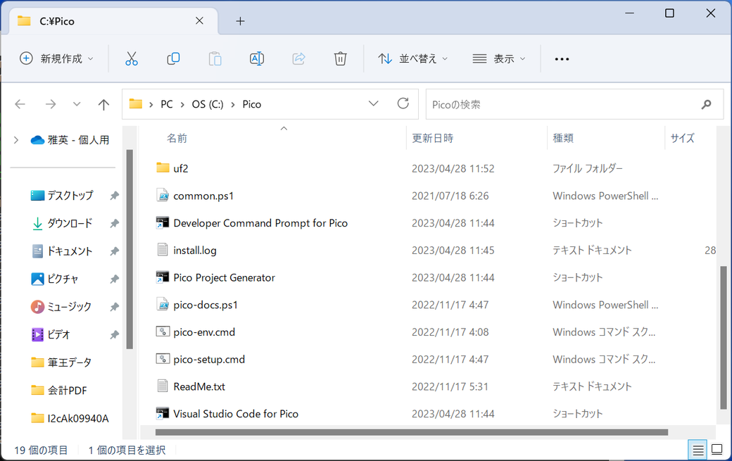Click OS (C:) in the address breadcrumb
Screen dimensions: 732x461
(208, 105)
